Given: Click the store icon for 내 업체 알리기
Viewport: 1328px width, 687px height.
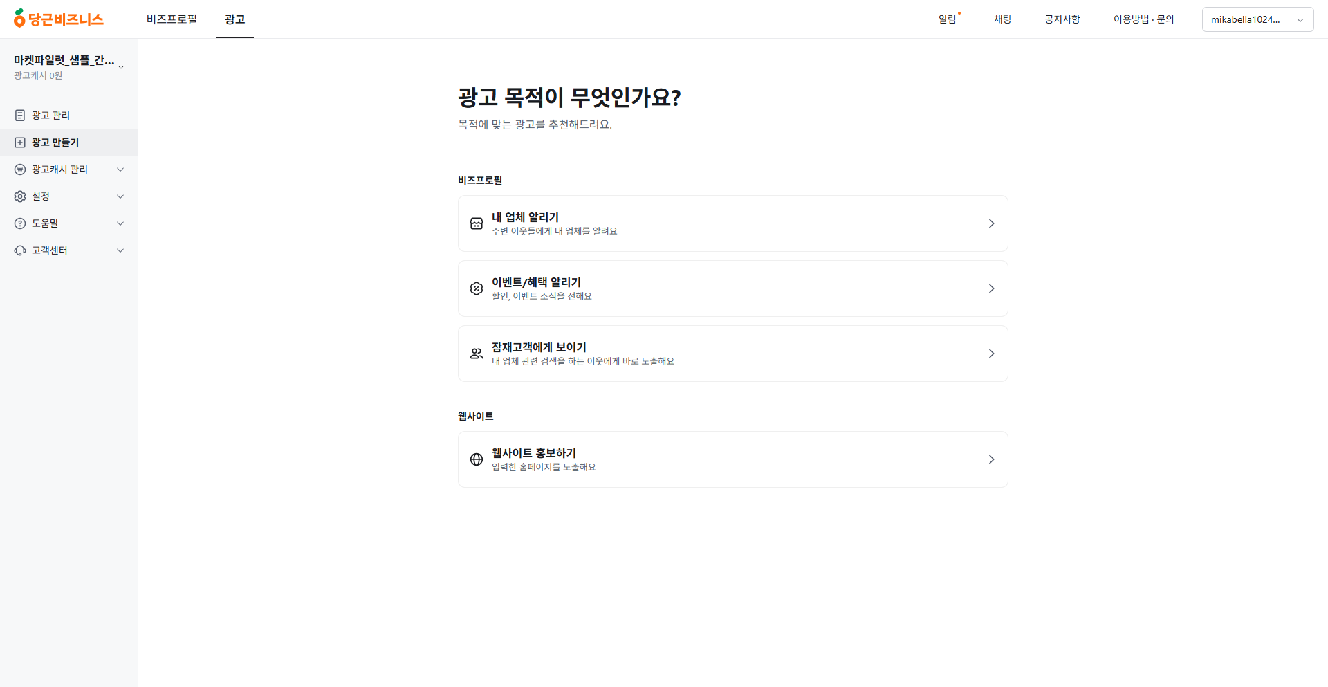Looking at the screenshot, I should [x=477, y=223].
